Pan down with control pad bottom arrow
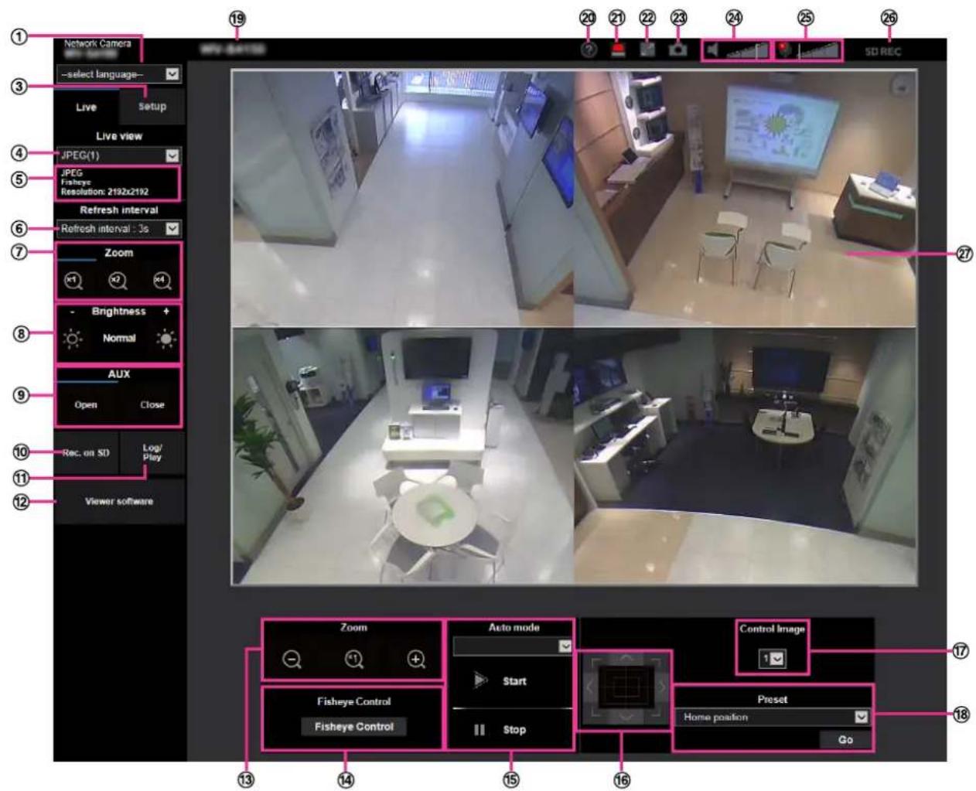 [x=626, y=717]
